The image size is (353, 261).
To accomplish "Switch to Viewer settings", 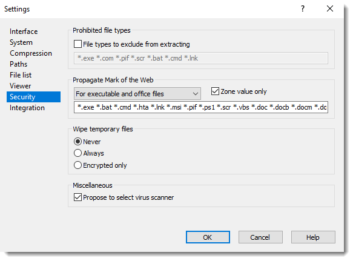I will [x=20, y=86].
